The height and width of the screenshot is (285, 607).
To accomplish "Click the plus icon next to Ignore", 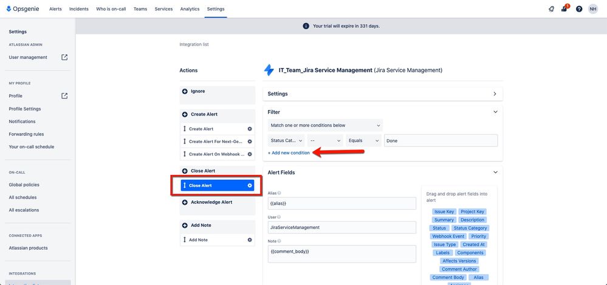I will 185,91.
